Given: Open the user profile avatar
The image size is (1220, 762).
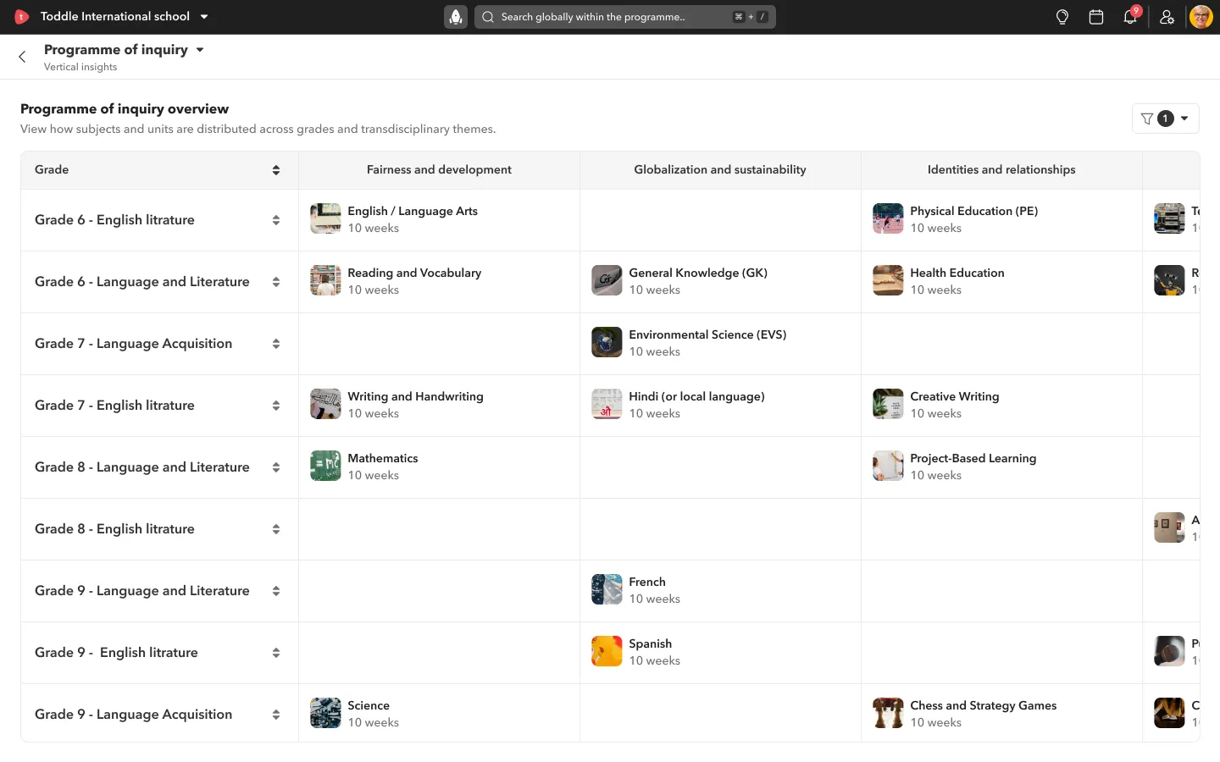Looking at the screenshot, I should pyautogui.click(x=1201, y=17).
